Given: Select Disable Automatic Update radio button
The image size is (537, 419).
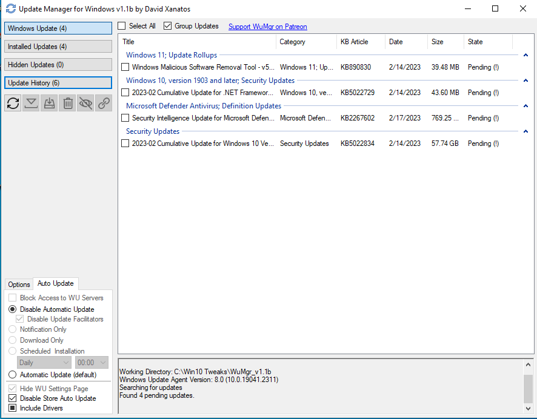Looking at the screenshot, I should (x=12, y=309).
